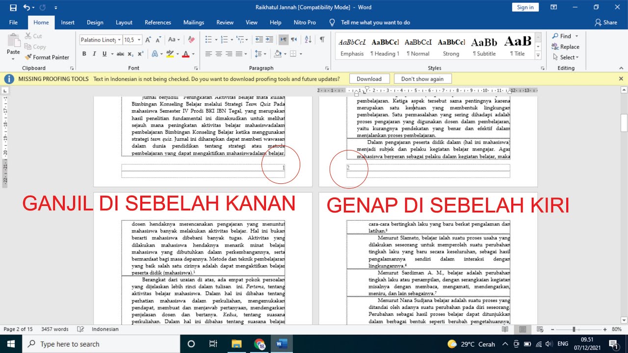The height and width of the screenshot is (353, 628).
Task: Open the font size dropdown 10,5
Action: click(x=139, y=40)
